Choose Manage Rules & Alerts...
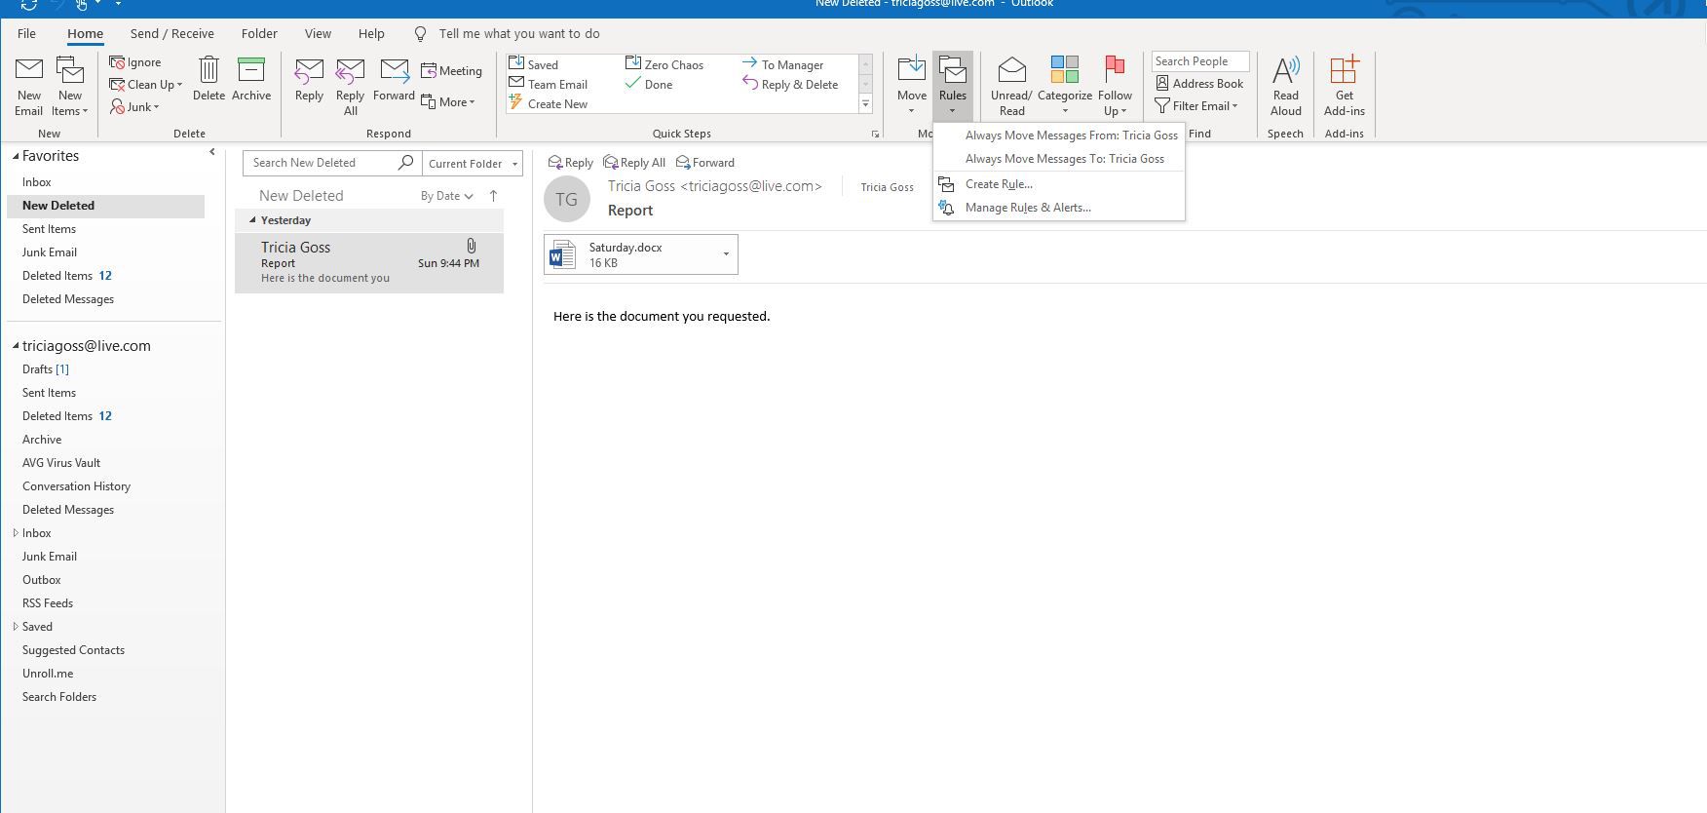The width and height of the screenshot is (1707, 813). tap(1059, 208)
